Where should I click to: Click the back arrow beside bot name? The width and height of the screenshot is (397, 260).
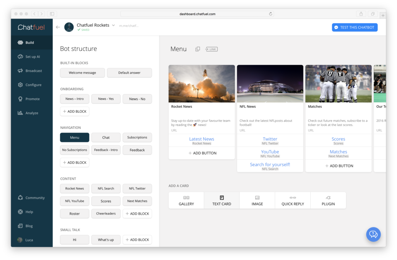[58, 27]
